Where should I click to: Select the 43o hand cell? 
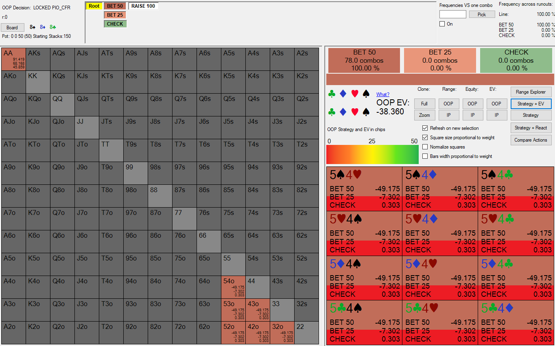258,310
